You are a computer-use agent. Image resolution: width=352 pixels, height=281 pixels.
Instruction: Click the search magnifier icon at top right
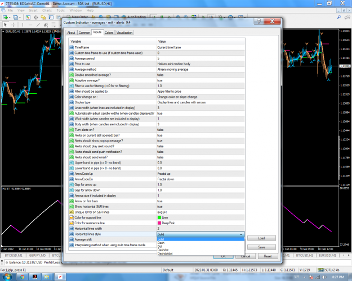coord(339,17)
